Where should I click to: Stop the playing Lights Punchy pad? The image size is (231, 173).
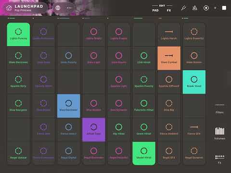[x=18, y=35]
